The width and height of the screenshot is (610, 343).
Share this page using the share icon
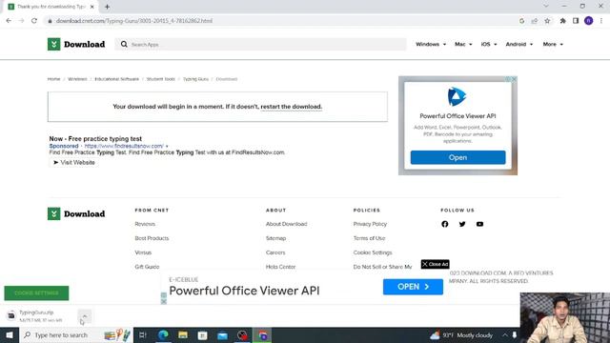(535, 21)
